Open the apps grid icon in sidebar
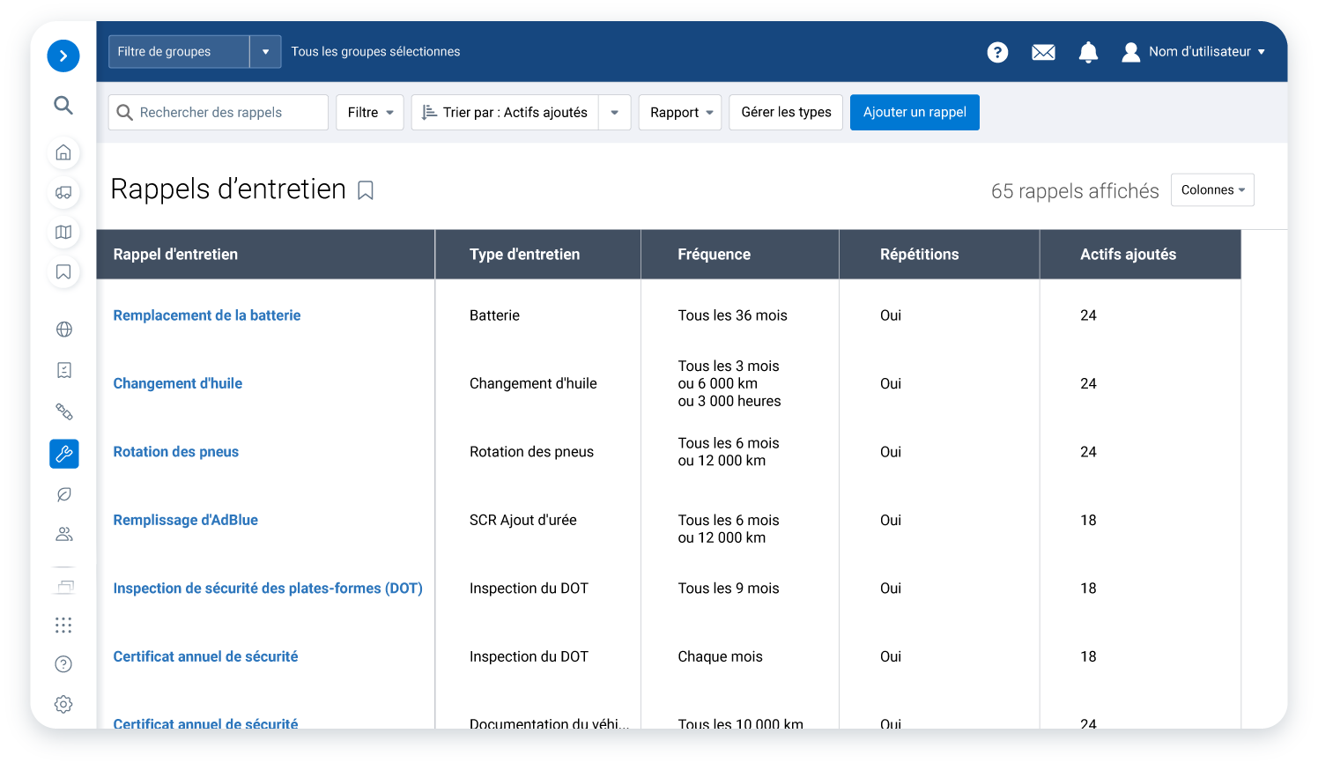This screenshot has height=763, width=1318. click(x=63, y=625)
